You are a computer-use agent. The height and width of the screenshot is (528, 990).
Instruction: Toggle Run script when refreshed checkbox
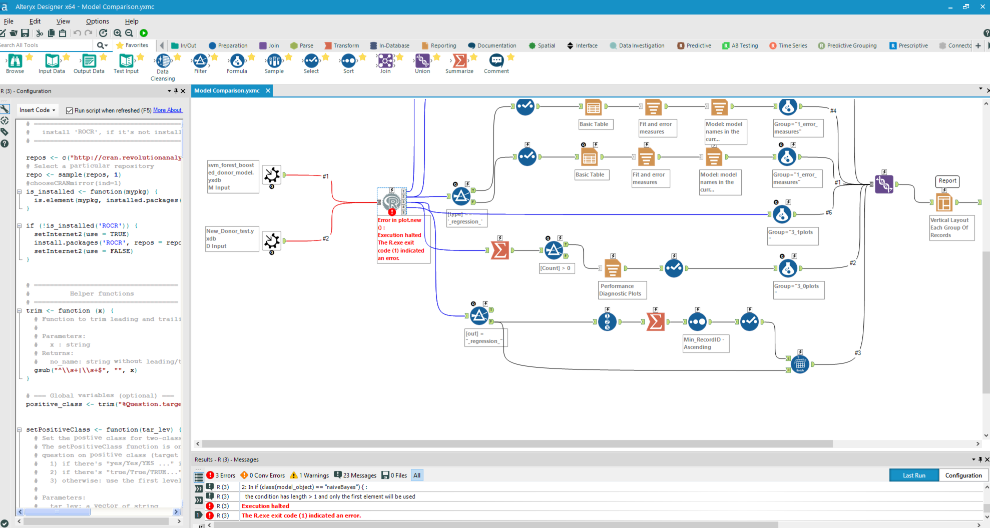point(70,110)
